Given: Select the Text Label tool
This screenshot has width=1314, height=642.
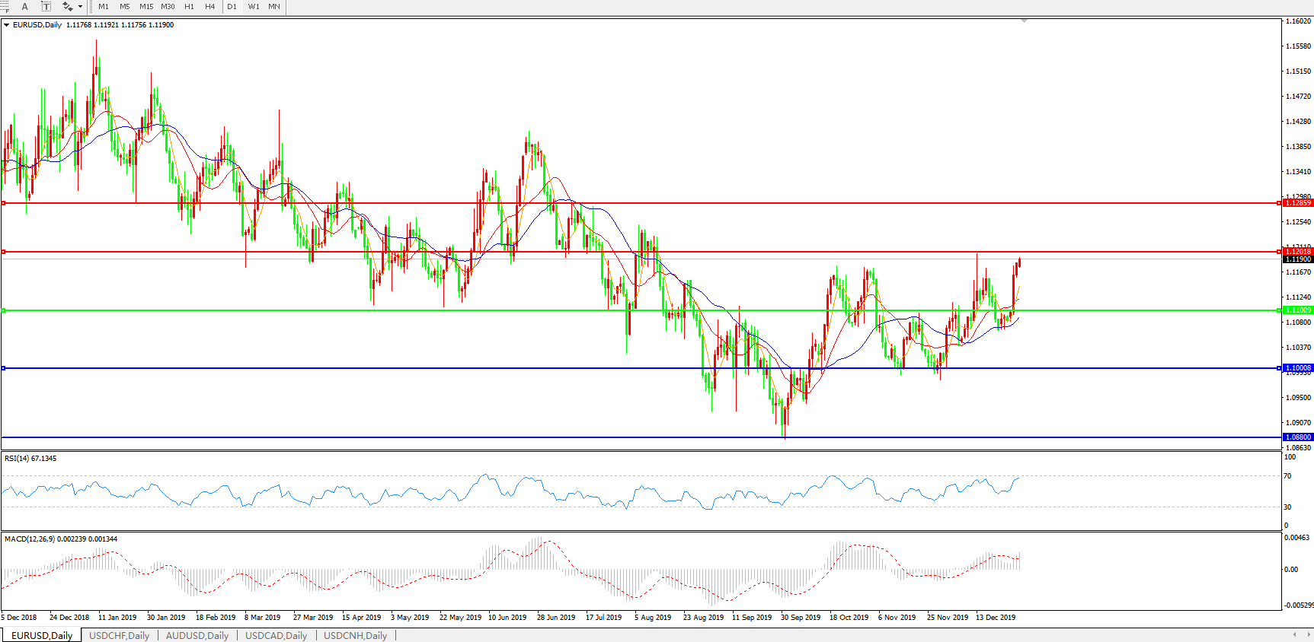Looking at the screenshot, I should pos(46,7).
